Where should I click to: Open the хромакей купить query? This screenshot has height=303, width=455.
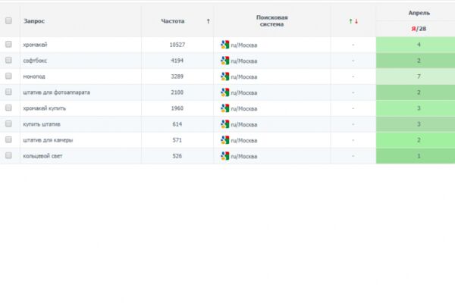point(45,108)
